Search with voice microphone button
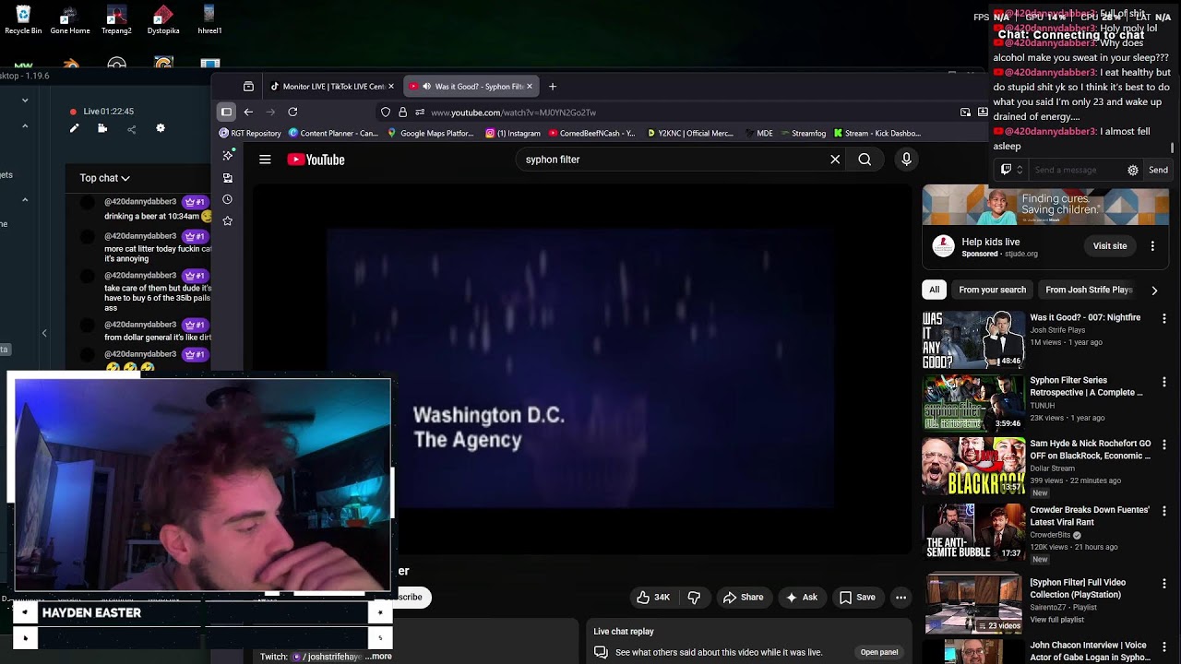 tap(906, 160)
